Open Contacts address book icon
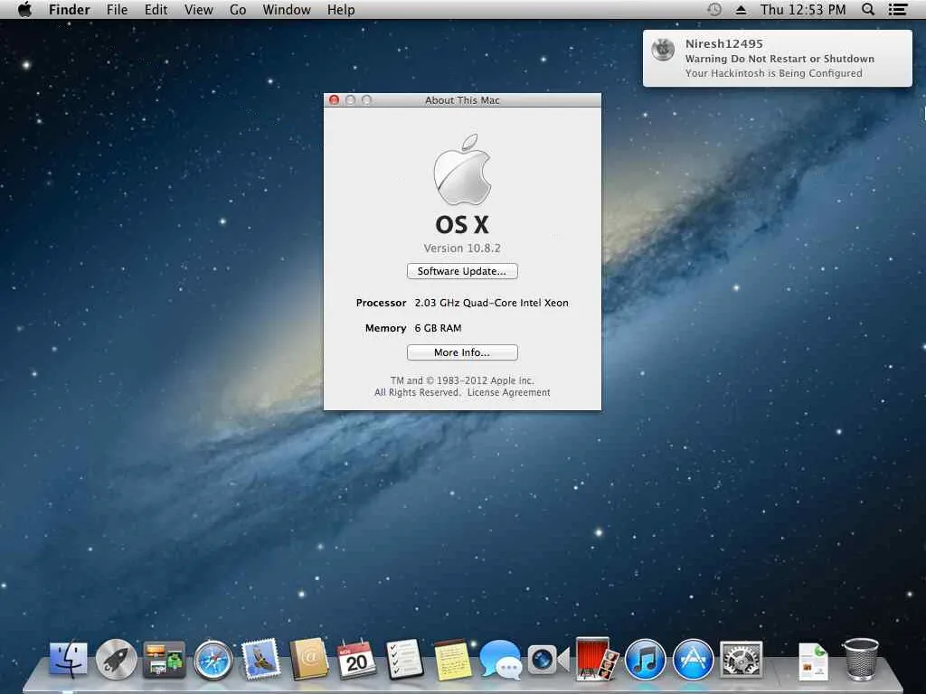 (x=308, y=659)
